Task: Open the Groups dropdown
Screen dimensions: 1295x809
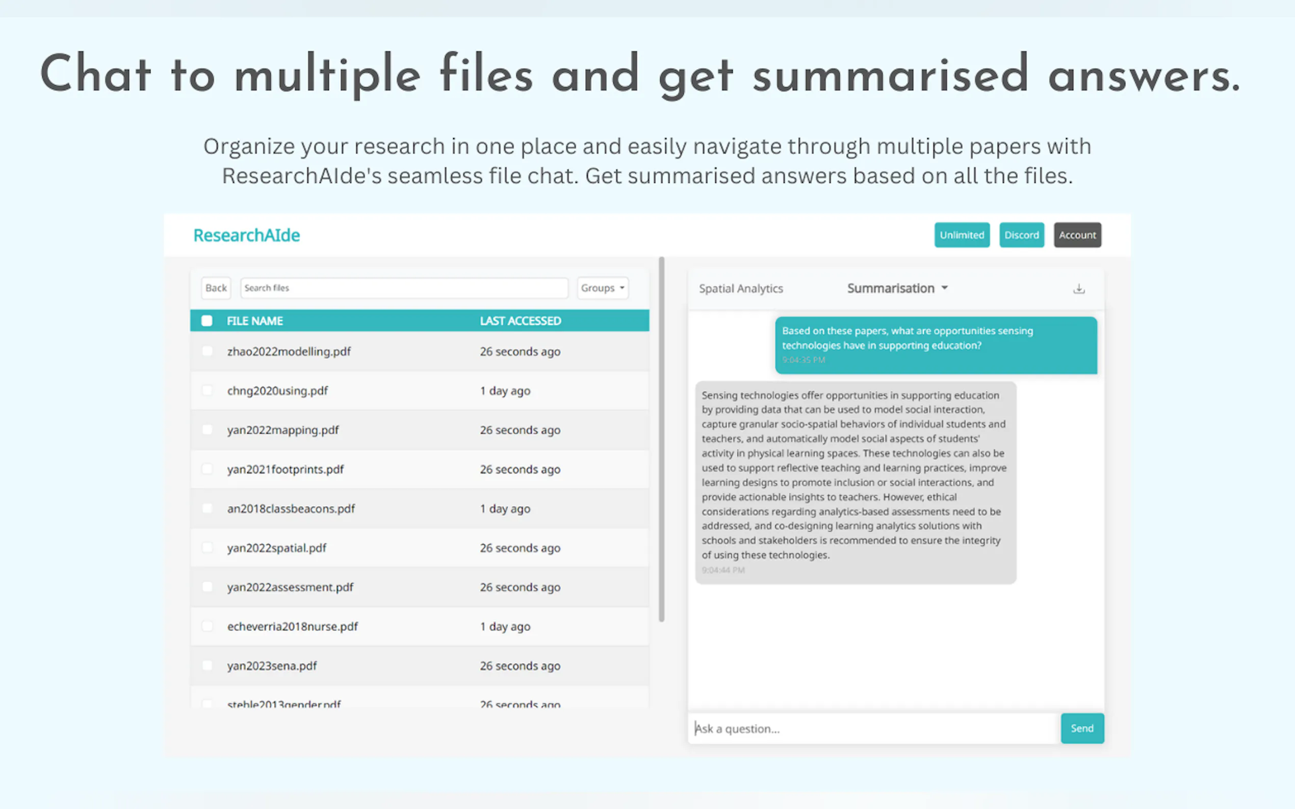Action: 602,288
